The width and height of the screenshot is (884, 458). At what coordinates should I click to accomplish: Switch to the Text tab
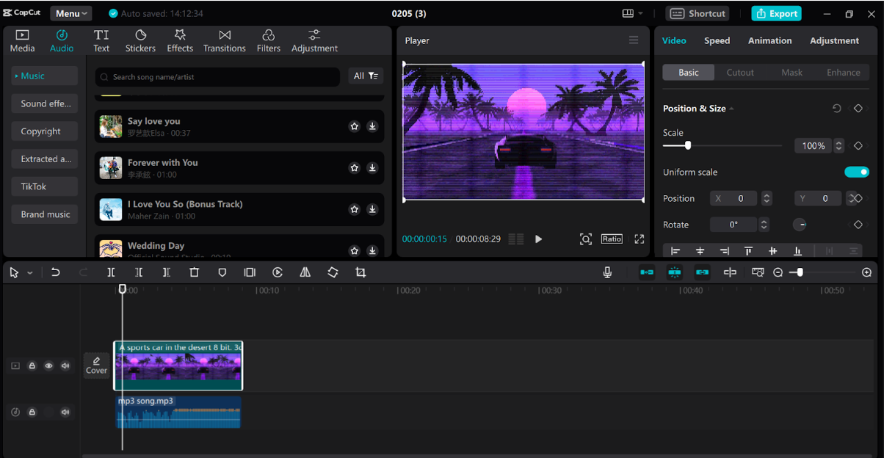[101, 41]
